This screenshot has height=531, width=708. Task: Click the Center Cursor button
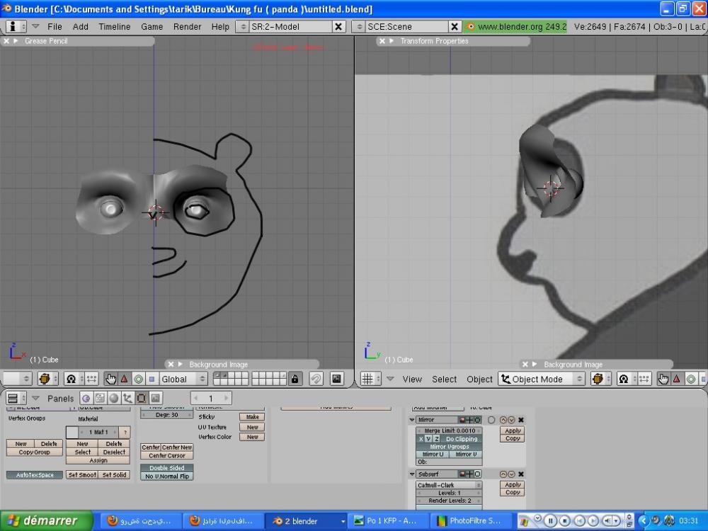click(167, 455)
